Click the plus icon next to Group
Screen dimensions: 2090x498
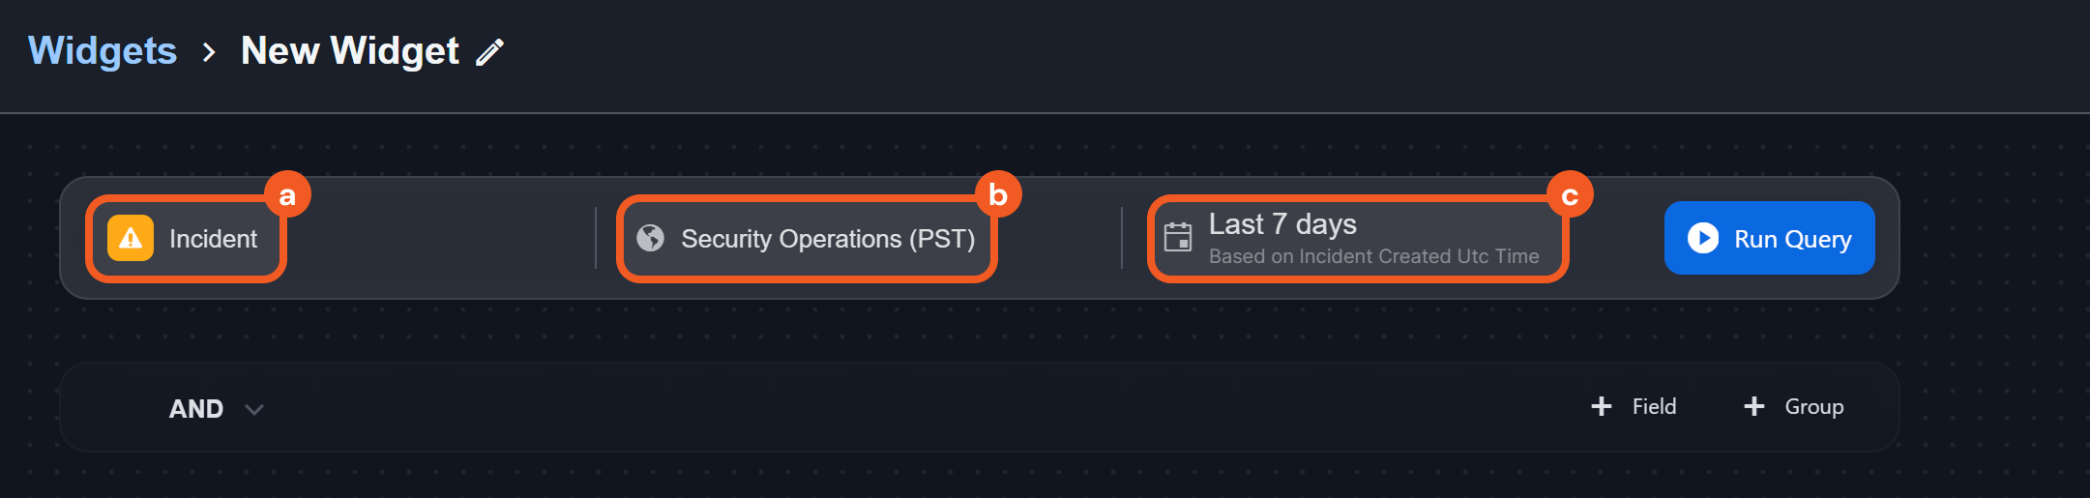[x=1754, y=407]
